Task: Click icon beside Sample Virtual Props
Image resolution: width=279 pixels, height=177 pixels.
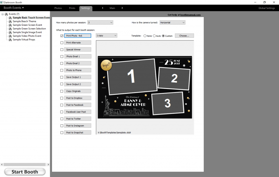Action: (x=10, y=40)
